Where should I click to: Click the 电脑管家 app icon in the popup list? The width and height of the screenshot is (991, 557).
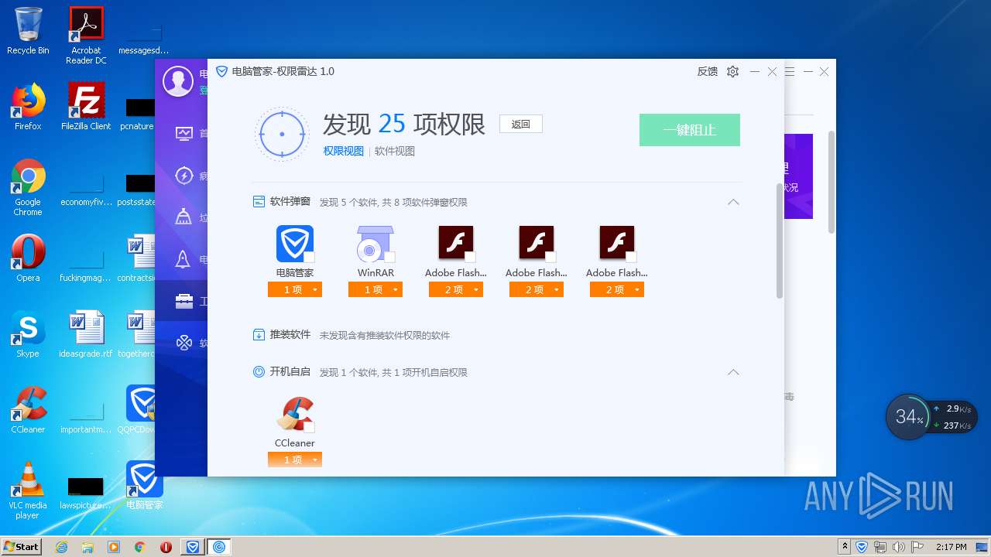(x=295, y=244)
